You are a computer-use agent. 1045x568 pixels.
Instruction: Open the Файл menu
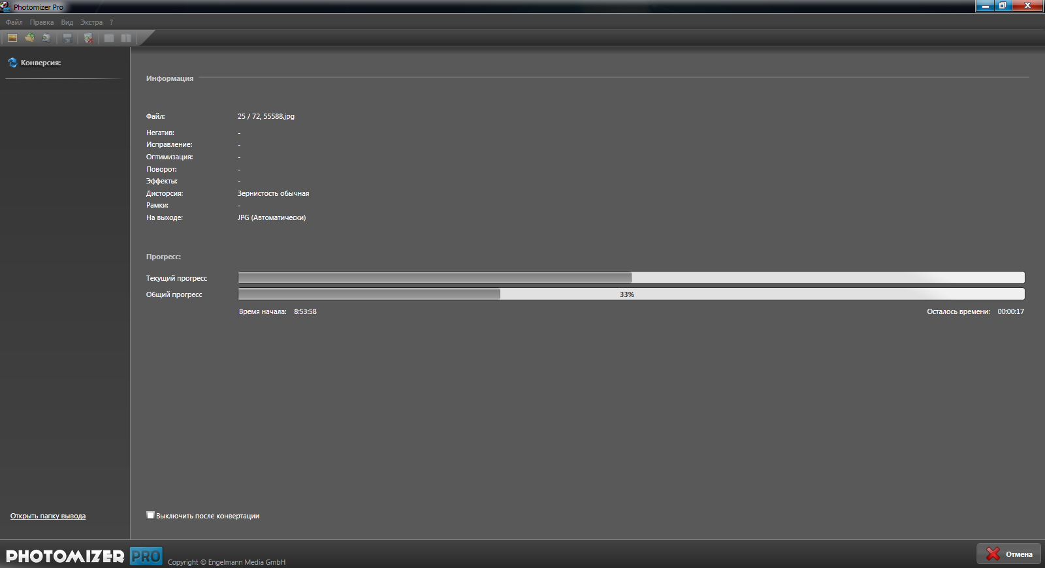[14, 22]
